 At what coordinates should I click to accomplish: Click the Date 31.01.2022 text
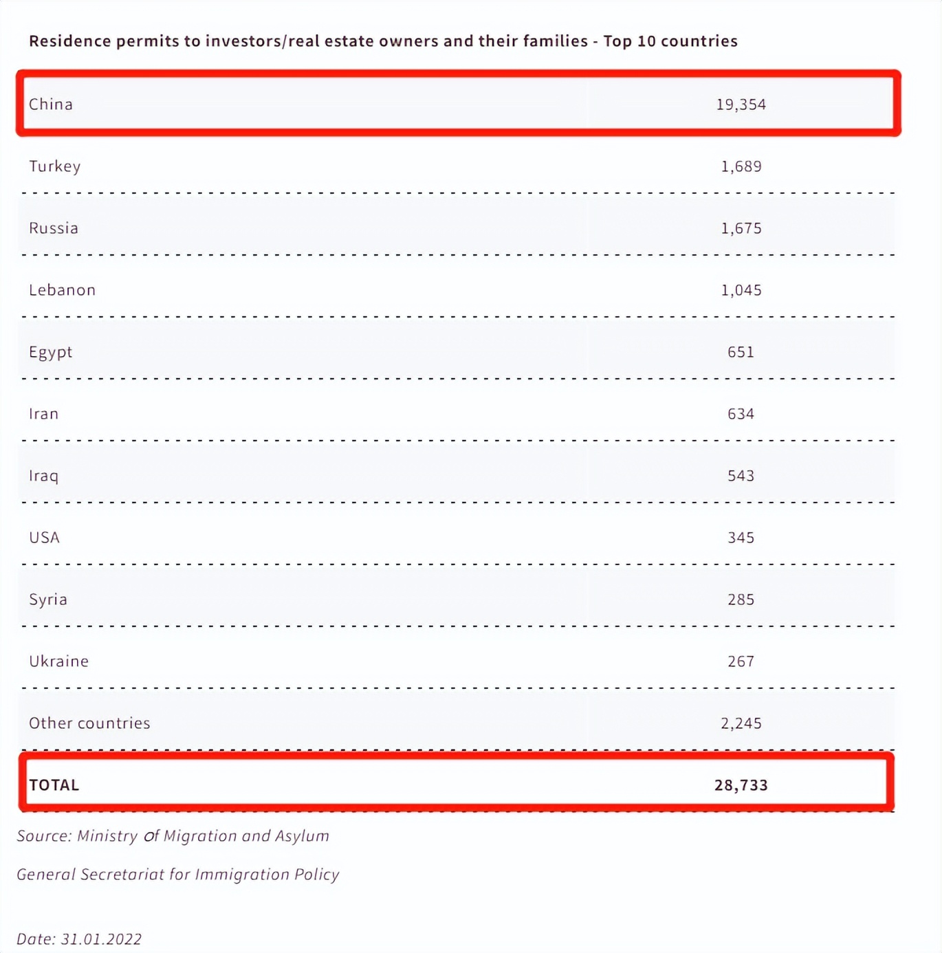pos(79,939)
